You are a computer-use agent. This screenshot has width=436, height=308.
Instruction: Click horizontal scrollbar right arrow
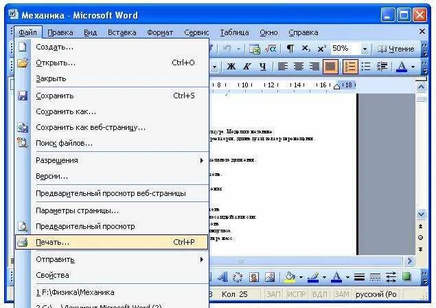(x=409, y=261)
